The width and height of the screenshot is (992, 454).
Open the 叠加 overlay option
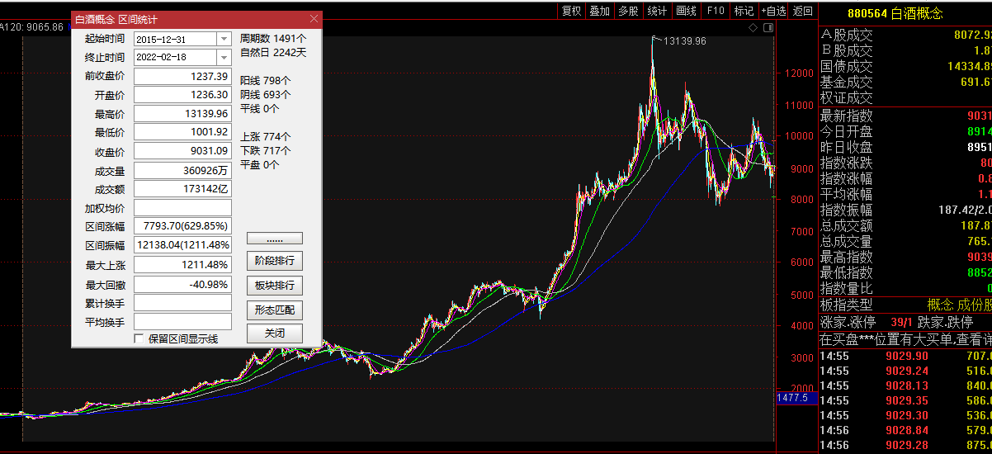click(600, 11)
